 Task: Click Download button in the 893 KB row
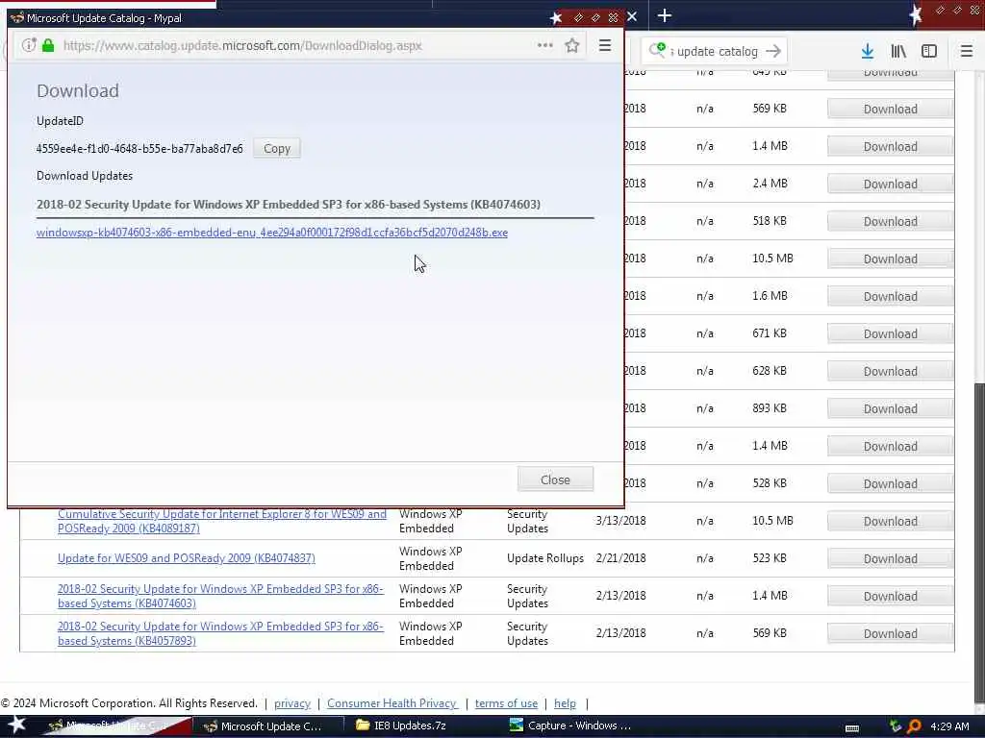[890, 409]
